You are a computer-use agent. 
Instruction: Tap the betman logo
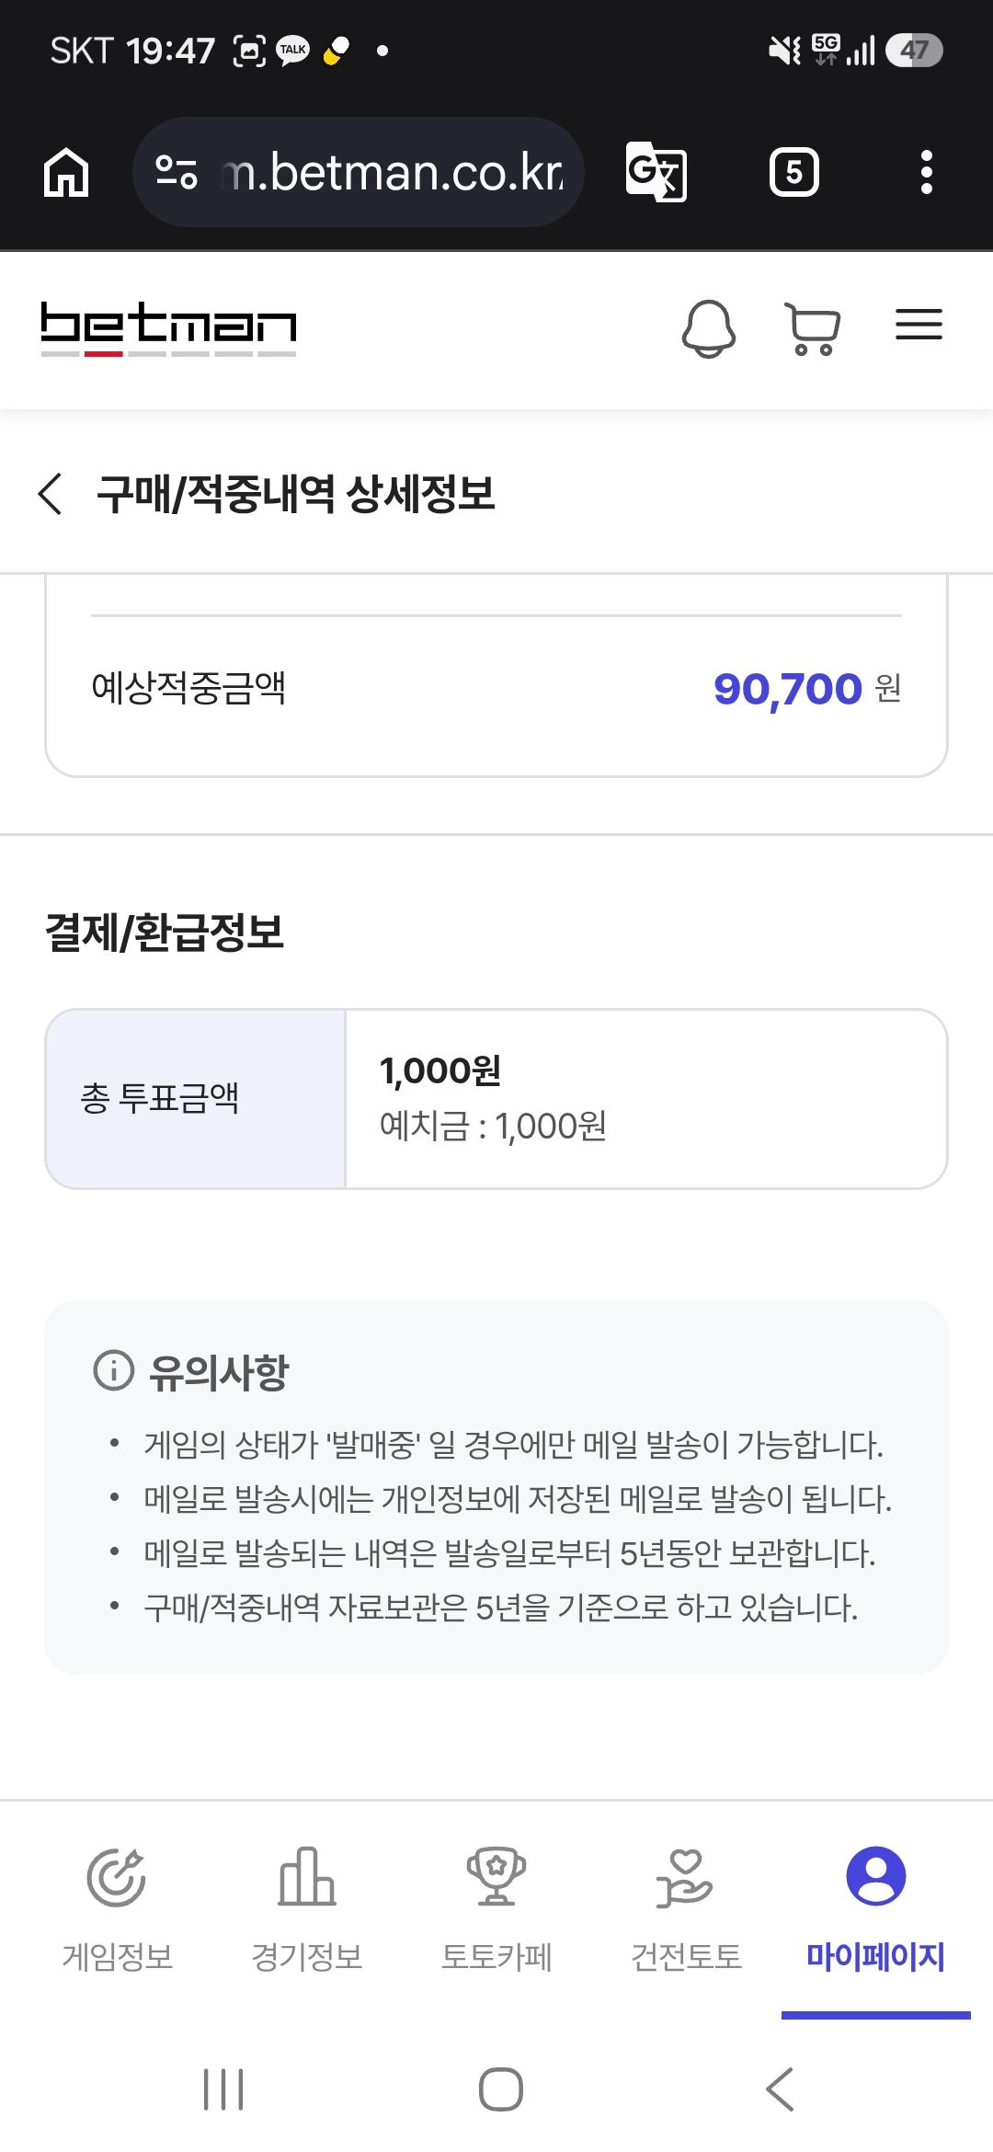click(168, 329)
